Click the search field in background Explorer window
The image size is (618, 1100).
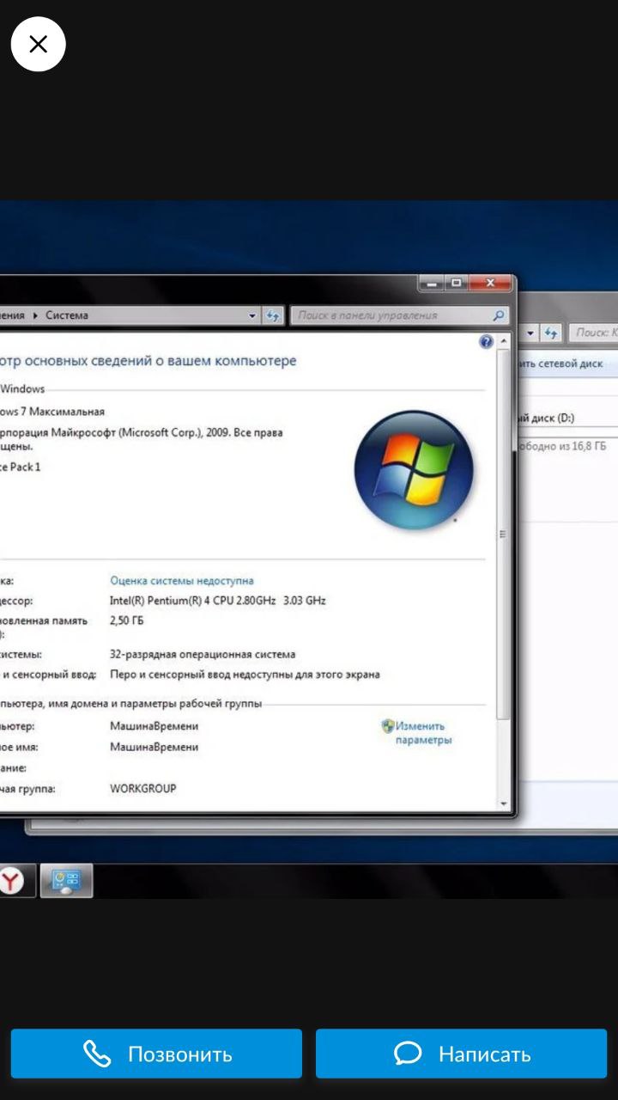pos(594,333)
